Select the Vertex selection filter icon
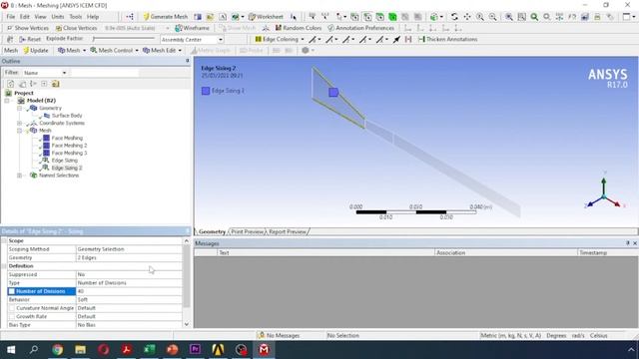Image resolution: width=639 pixels, height=359 pixels. pyautogui.click(x=354, y=17)
